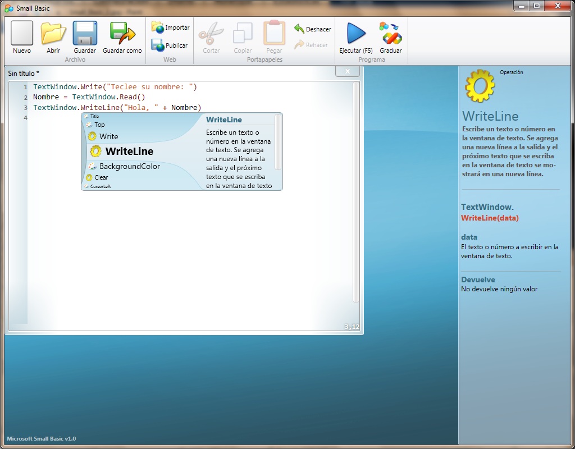Click the "data" parameter heading

click(469, 237)
